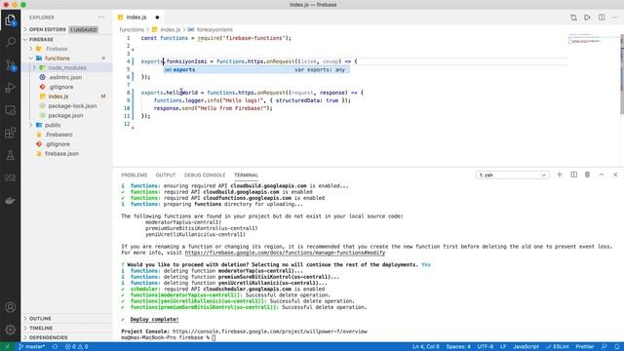Click the Ln 4, Col 8 position indicator
624x351 pixels.
pos(426,347)
